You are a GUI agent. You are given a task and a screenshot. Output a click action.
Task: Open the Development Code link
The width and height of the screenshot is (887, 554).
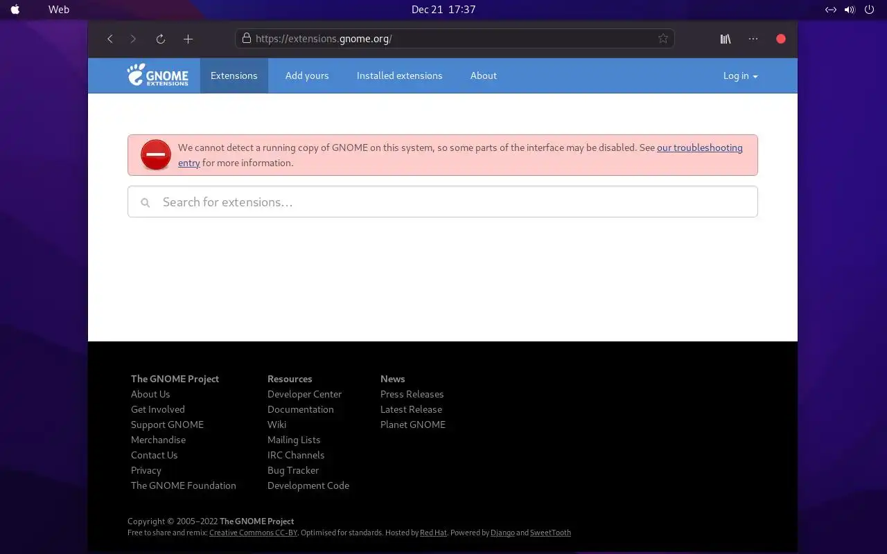click(308, 485)
